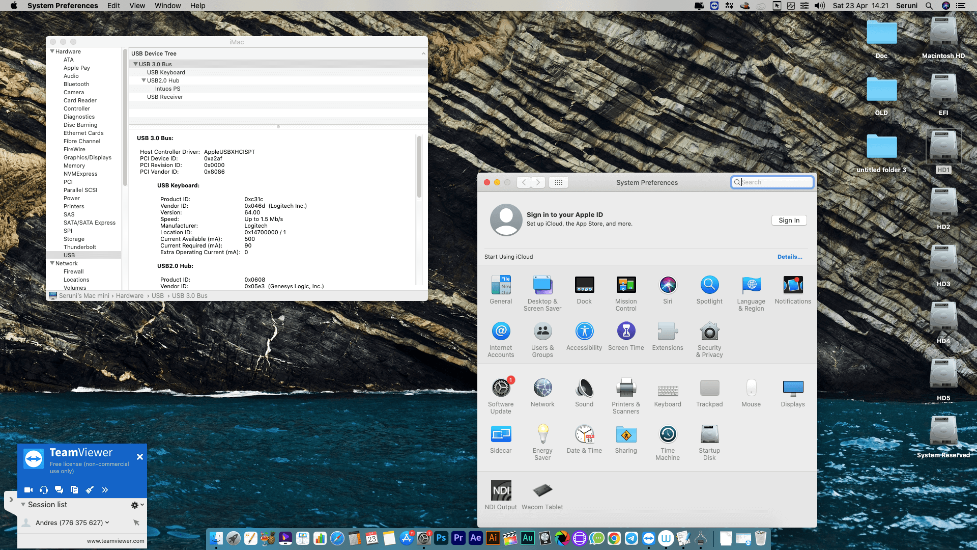Open the View menu
Viewport: 977px width, 550px height.
pos(137,6)
